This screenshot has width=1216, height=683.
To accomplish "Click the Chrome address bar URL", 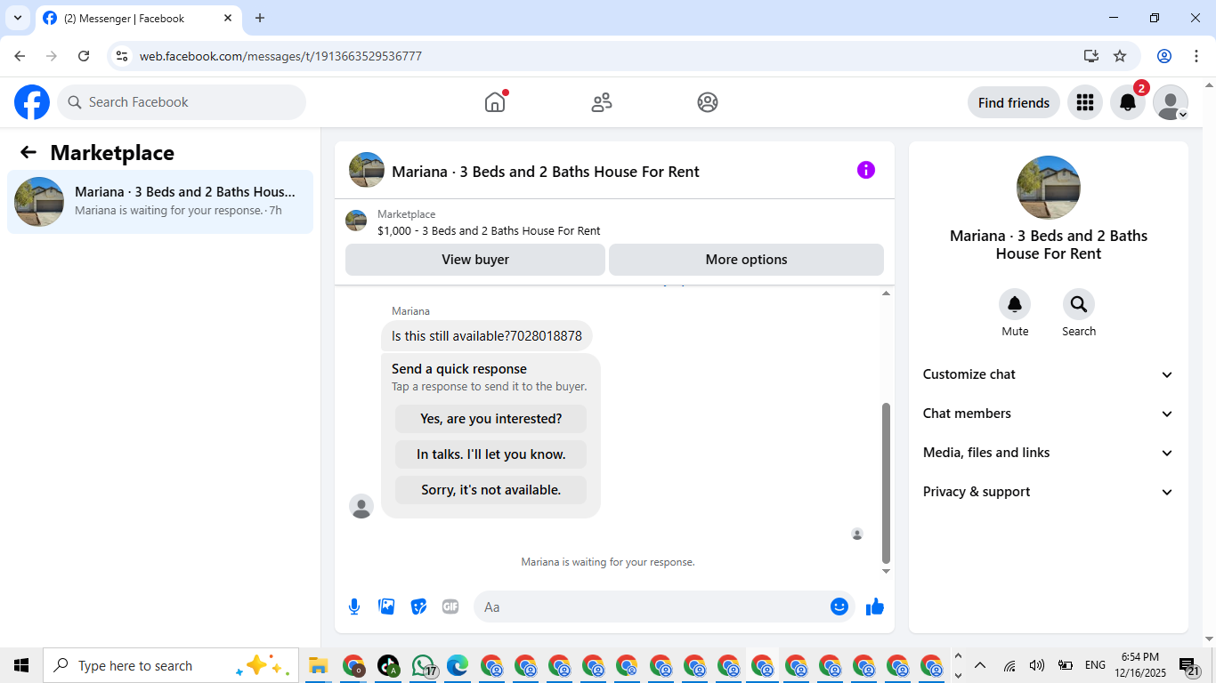I will 280,56.
